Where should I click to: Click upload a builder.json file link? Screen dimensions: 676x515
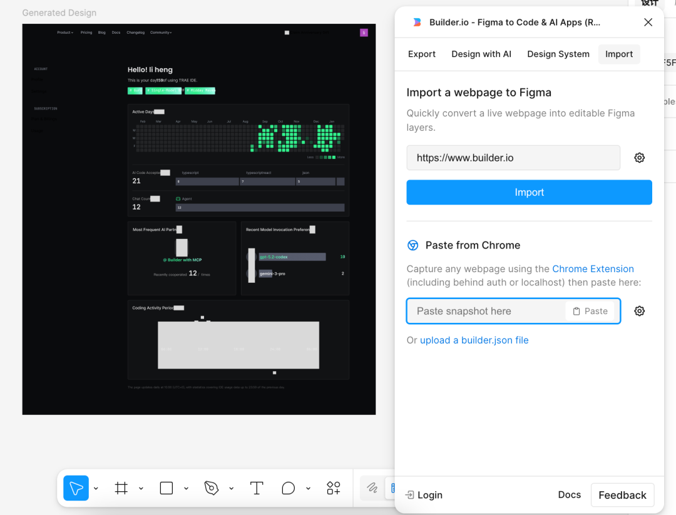coord(474,340)
